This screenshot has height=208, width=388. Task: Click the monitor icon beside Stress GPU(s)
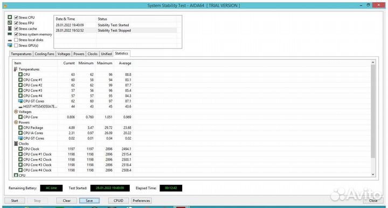[10, 45]
